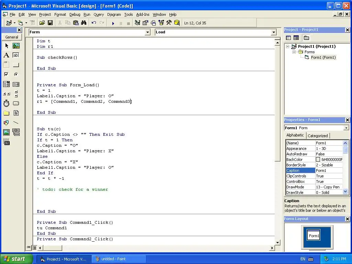Select the Frame control in the toolbox

[x=7, y=65]
